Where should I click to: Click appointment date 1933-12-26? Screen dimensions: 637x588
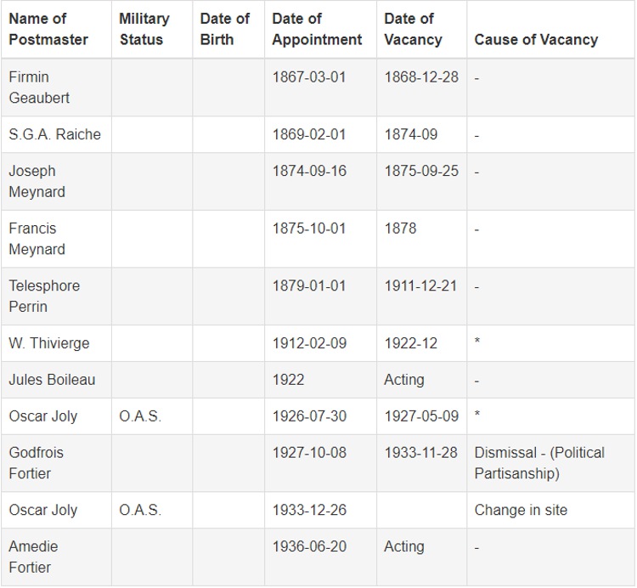309,510
